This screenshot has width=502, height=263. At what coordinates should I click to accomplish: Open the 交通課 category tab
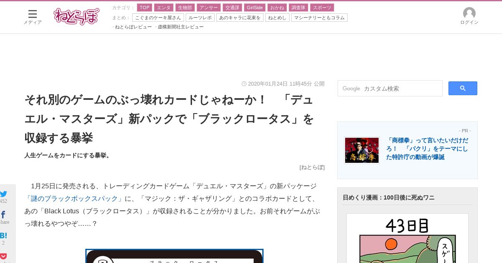click(x=232, y=8)
